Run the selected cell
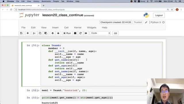 [67, 33]
